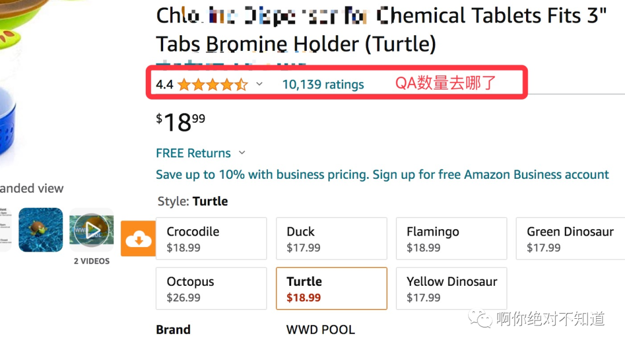This screenshot has width=625, height=346.
Task: Select the Duck style option
Action: coord(331,238)
